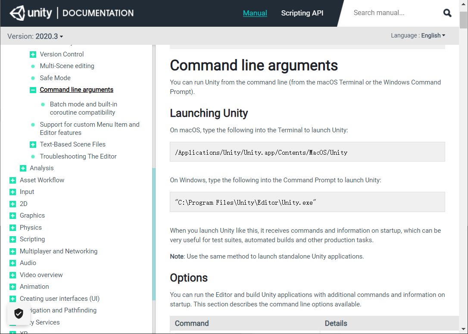Click the Unity logo in header

(31, 13)
